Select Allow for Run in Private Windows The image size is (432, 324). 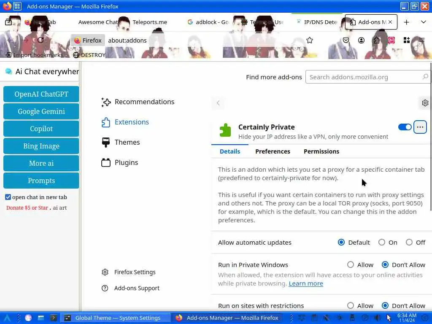351,265
